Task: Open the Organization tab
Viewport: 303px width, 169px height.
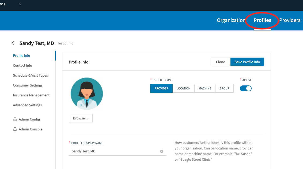Action: pos(231,20)
